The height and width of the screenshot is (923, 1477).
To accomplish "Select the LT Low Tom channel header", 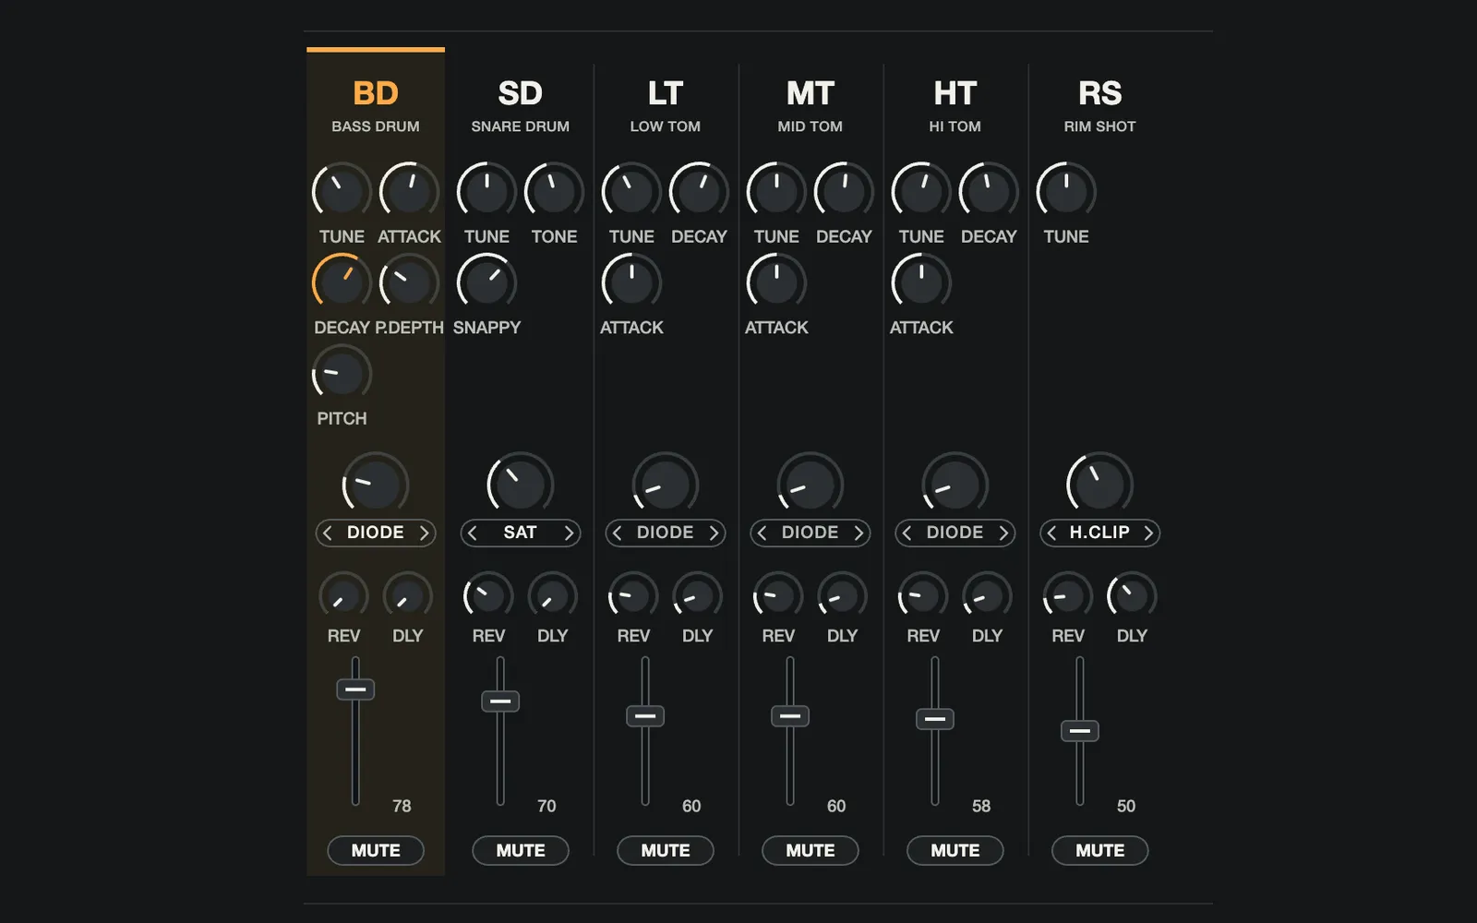I will 666,106.
